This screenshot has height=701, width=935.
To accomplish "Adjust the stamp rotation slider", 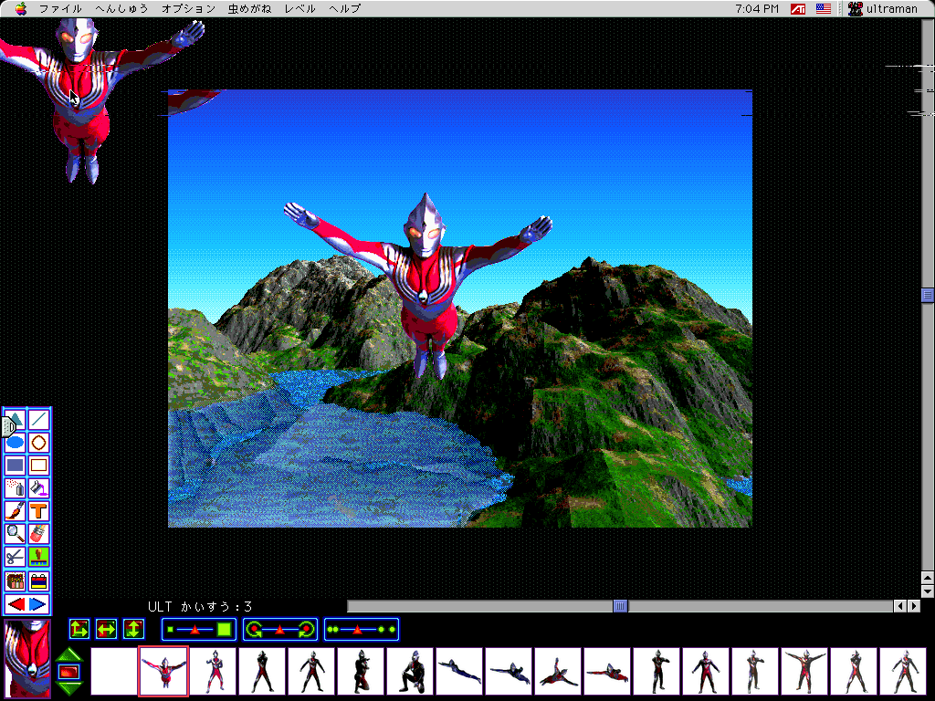I will click(x=280, y=630).
